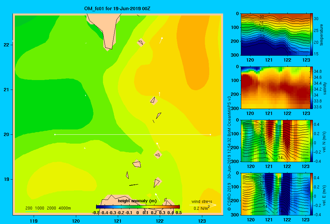The height and width of the screenshot is (224, 330).
Task: Click the longitude 121 tick label on main map
Action: pyautogui.click(x=118, y=221)
